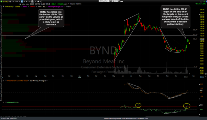Click the scale arrow near 230.00
The width and height of the screenshot is (207, 120).
(x=200, y=15)
